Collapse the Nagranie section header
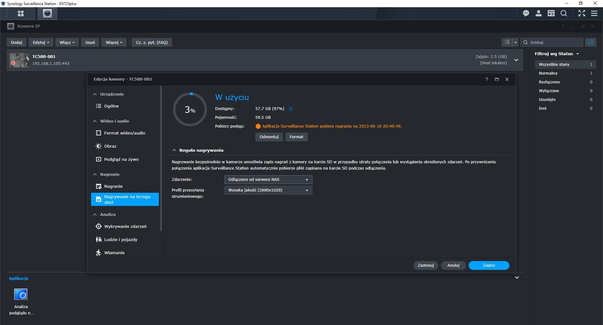The height and width of the screenshot is (325, 603). click(95, 174)
